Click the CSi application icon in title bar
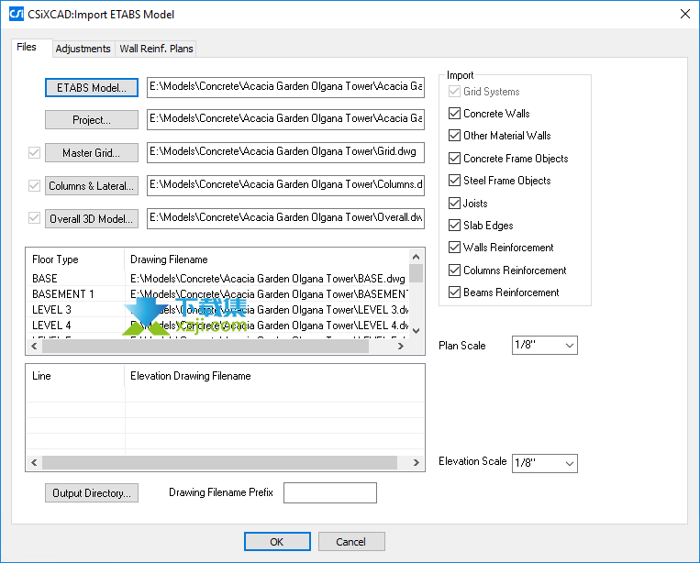Image resolution: width=700 pixels, height=563 pixels. coord(17,14)
